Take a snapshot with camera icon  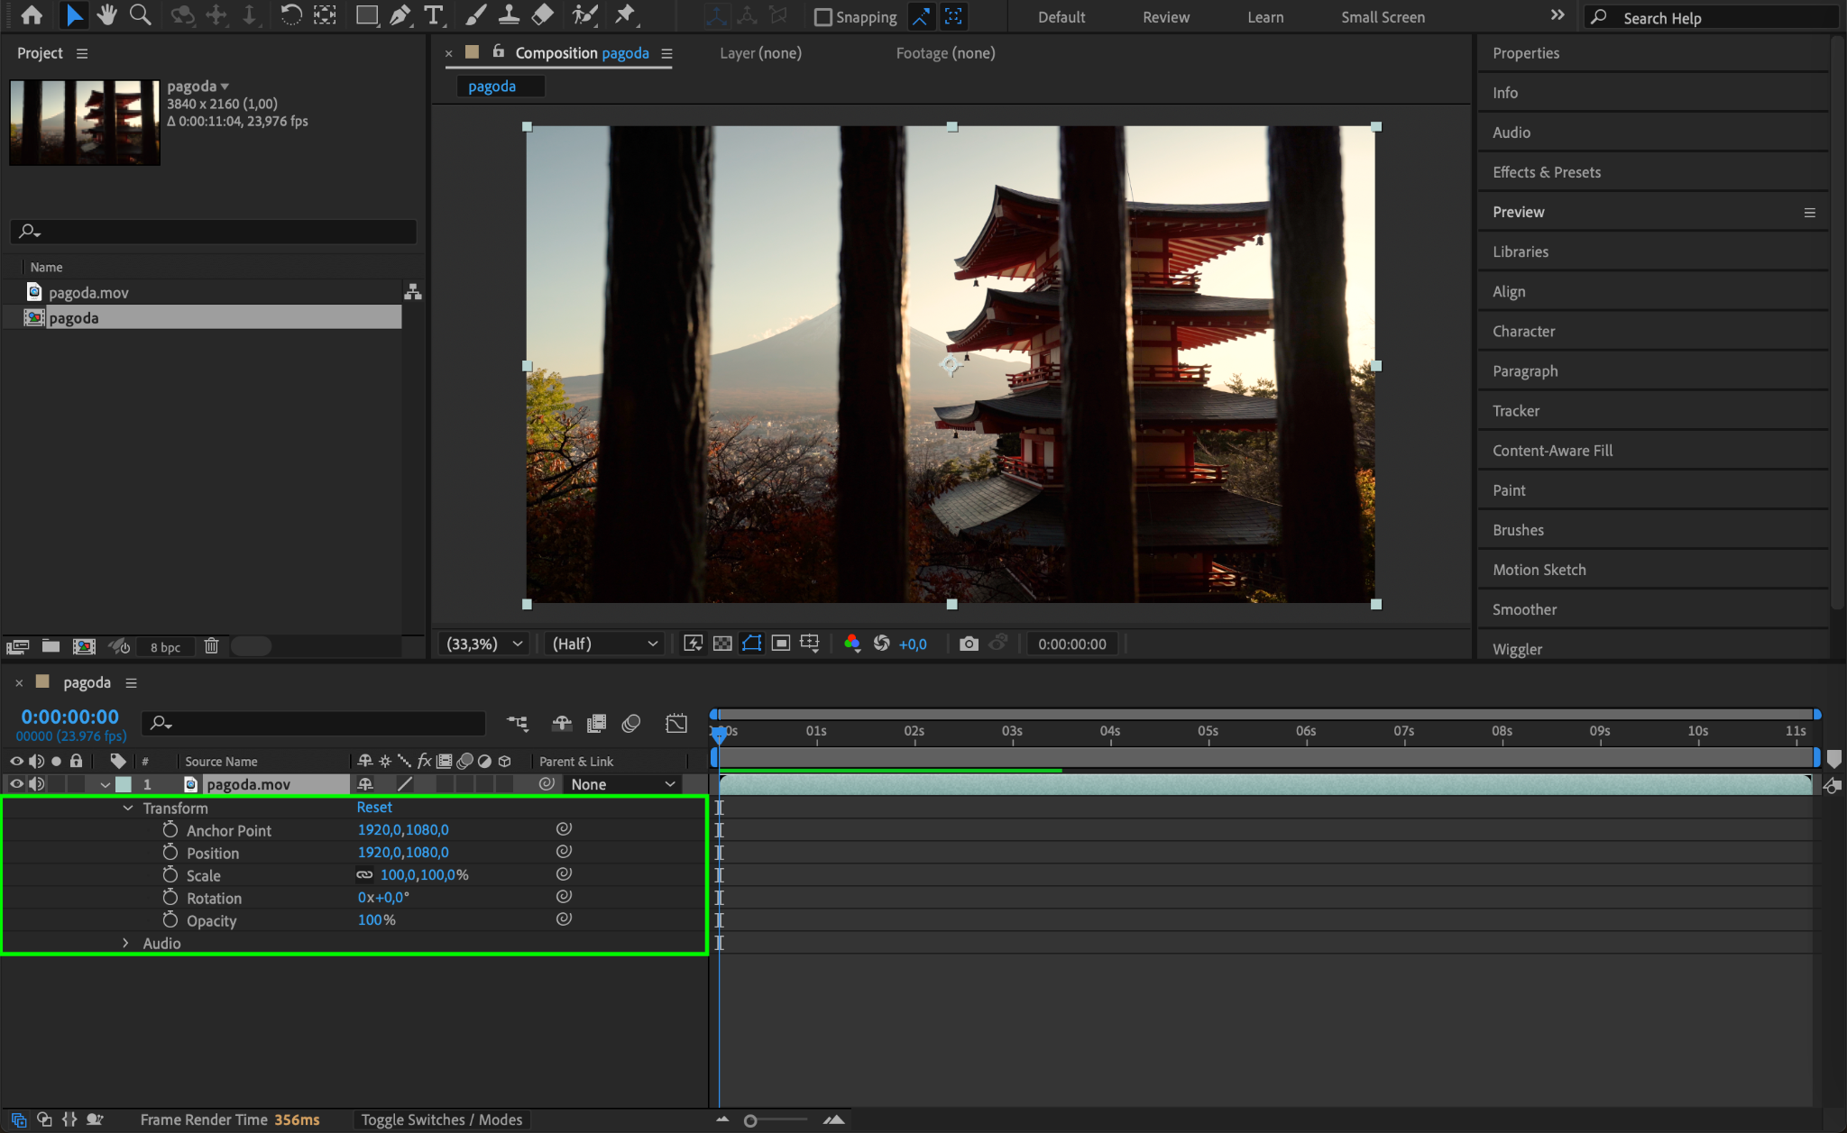[x=969, y=644]
